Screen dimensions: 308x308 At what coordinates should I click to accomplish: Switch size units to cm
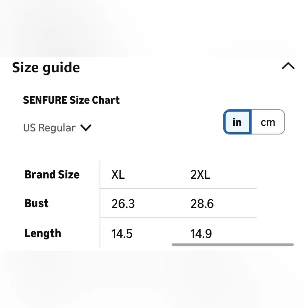pyautogui.click(x=268, y=122)
